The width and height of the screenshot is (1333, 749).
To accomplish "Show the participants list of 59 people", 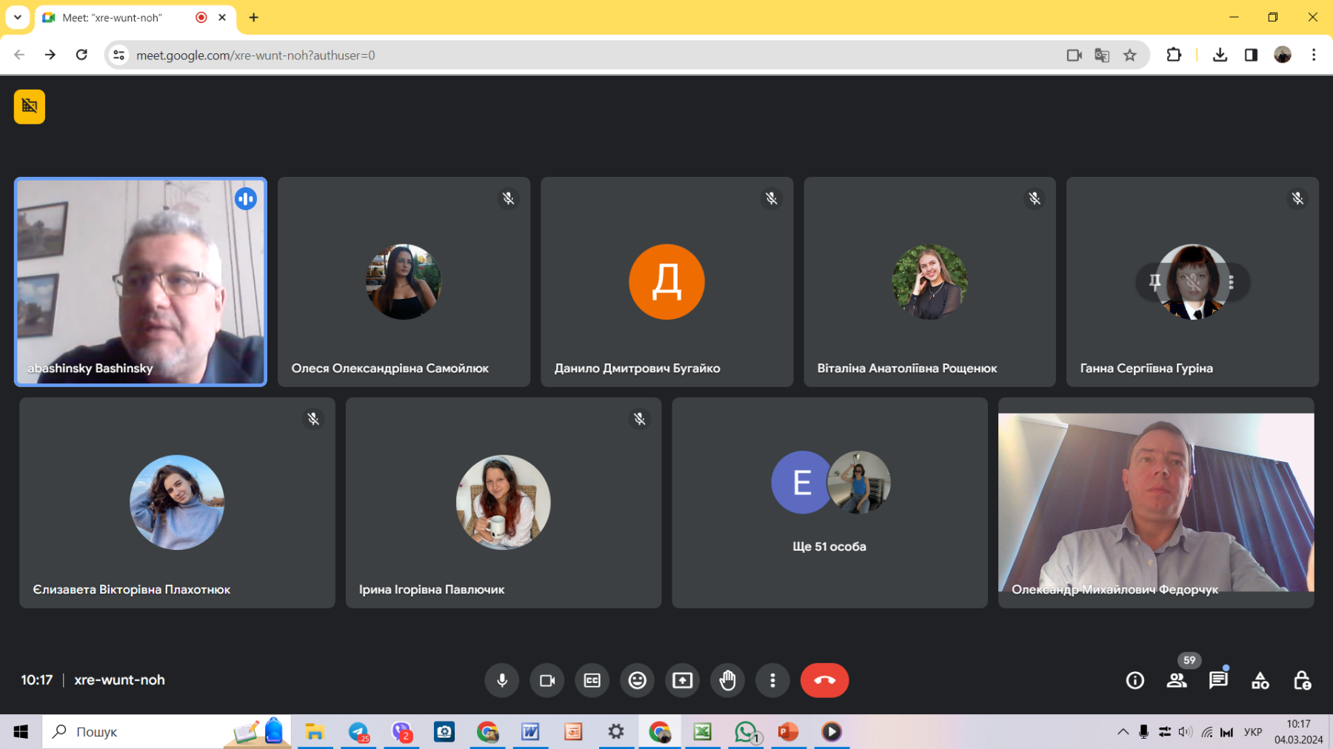I will [x=1176, y=680].
